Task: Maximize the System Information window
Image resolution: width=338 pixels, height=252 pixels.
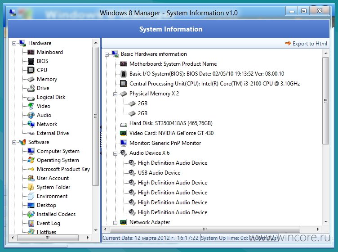Action: click(304, 11)
